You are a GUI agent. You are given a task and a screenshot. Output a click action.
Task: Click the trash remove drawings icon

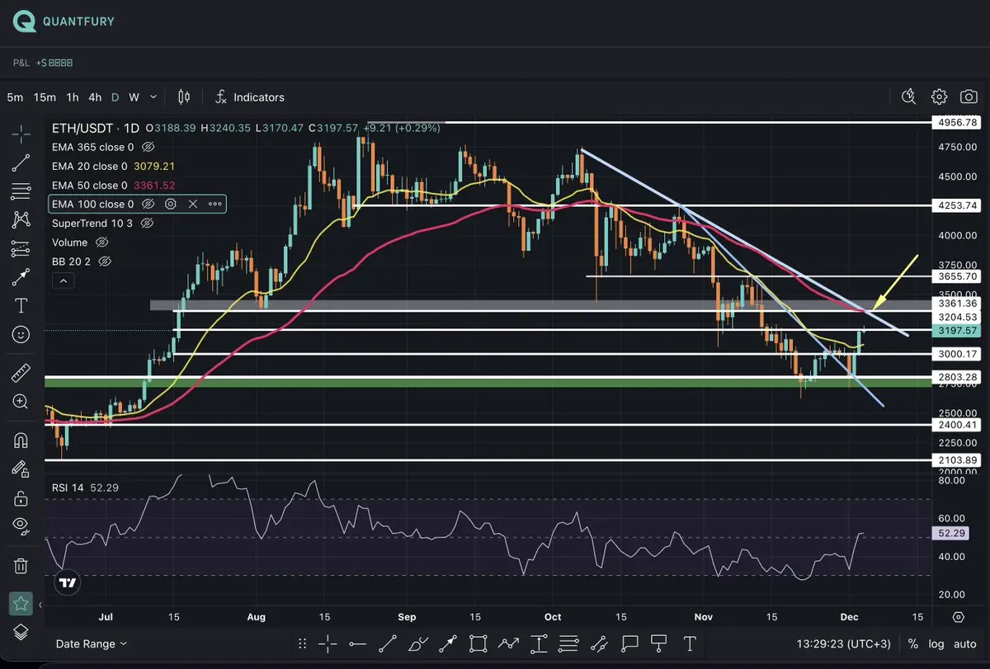point(21,566)
